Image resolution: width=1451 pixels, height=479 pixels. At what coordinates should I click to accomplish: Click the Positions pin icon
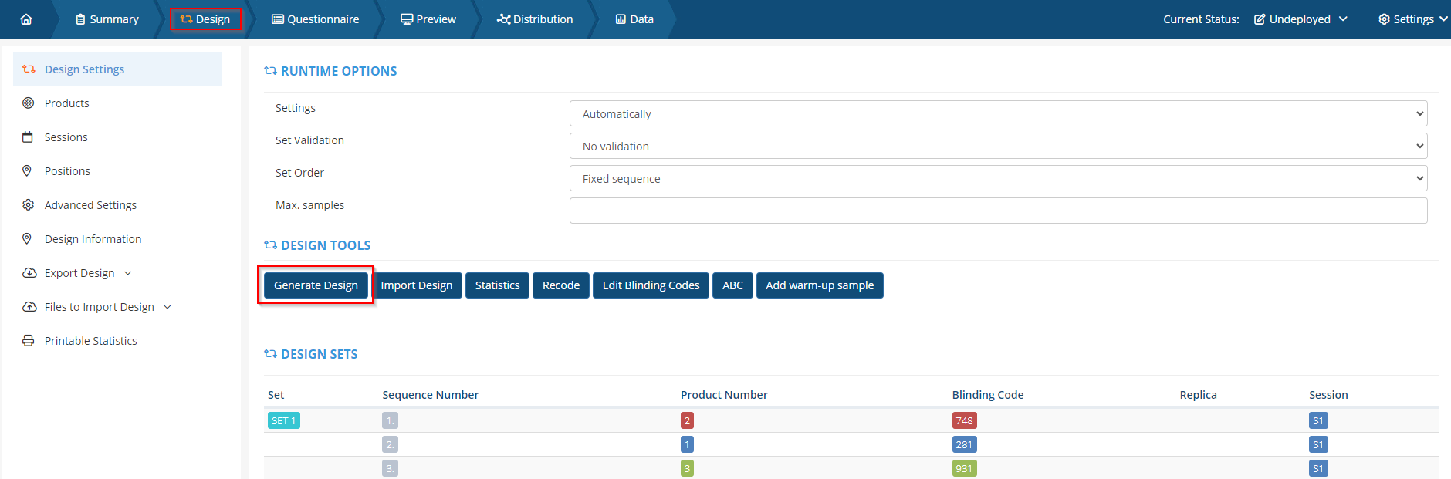click(28, 171)
